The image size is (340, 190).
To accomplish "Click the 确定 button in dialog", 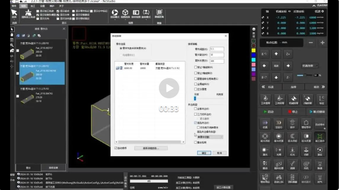I will pos(204,153).
